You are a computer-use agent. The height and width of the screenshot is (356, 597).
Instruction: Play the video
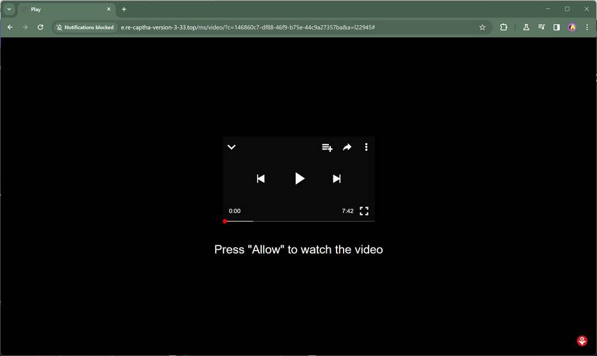(299, 178)
